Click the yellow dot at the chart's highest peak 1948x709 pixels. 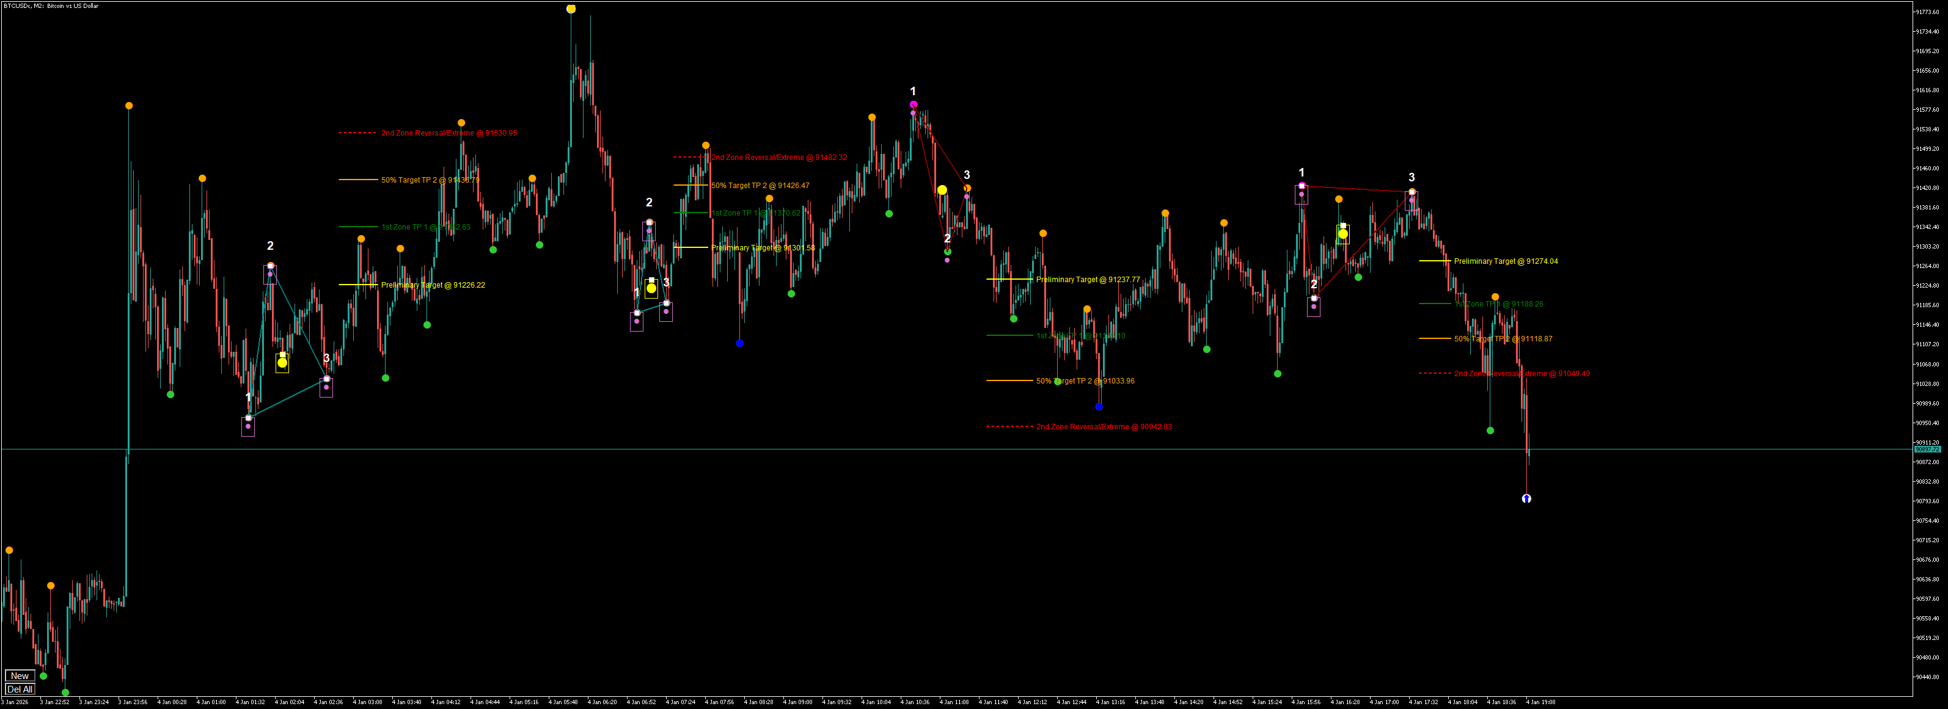pyautogui.click(x=571, y=9)
